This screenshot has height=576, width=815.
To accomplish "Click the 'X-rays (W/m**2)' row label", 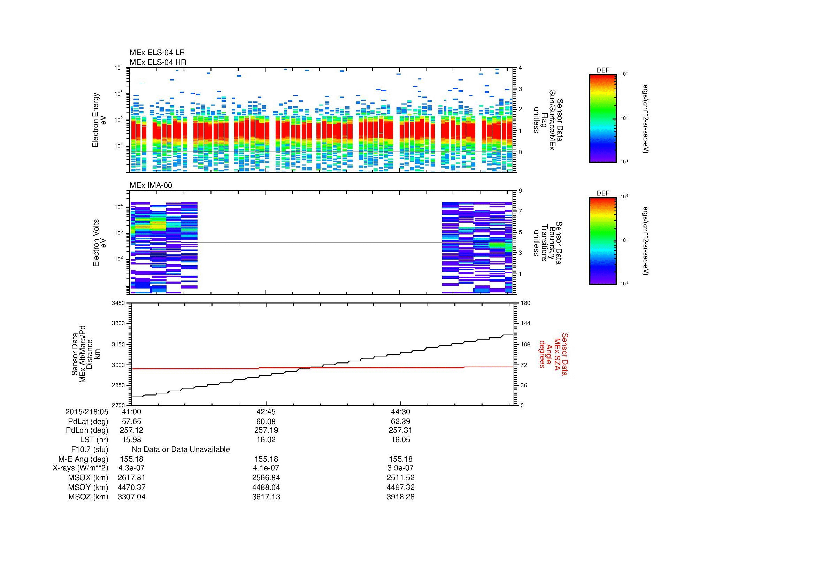I will tap(80, 468).
